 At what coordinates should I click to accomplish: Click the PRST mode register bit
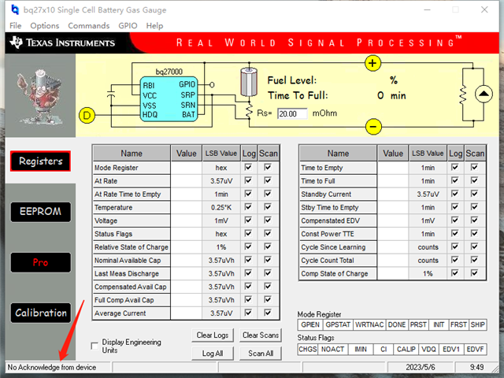[x=418, y=324]
